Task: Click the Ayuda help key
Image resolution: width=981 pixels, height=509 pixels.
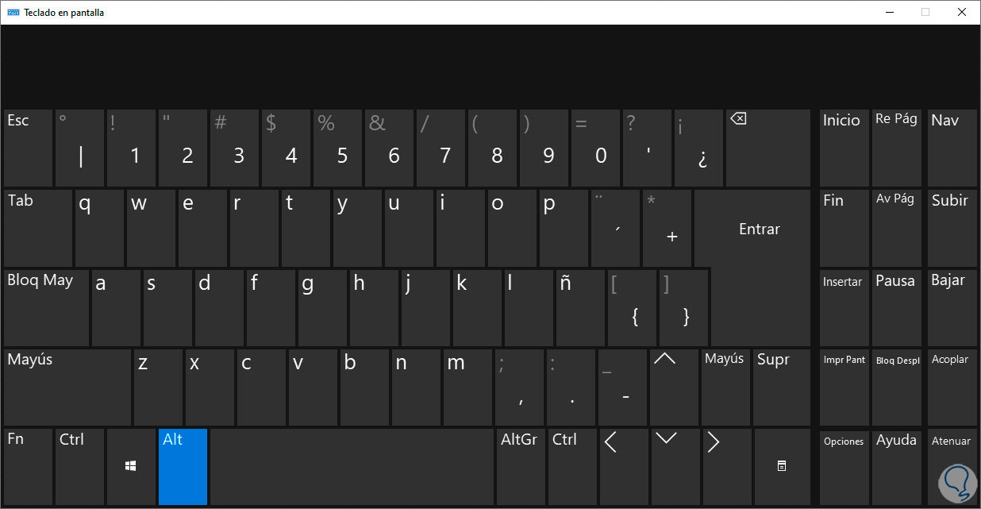Action: [897, 466]
